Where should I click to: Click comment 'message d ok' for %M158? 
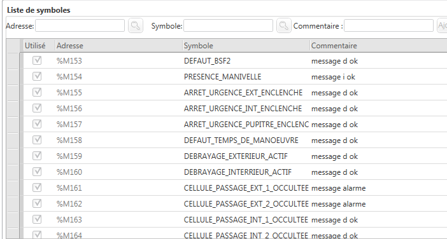coord(334,140)
